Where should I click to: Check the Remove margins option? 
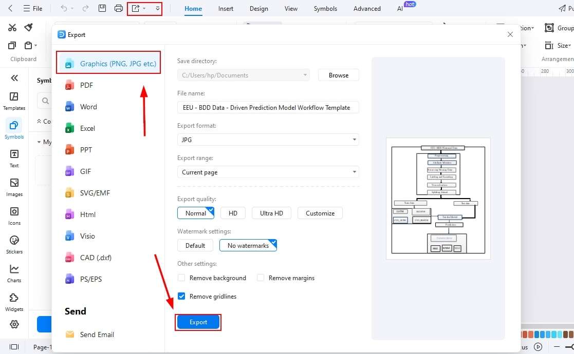tap(260, 278)
